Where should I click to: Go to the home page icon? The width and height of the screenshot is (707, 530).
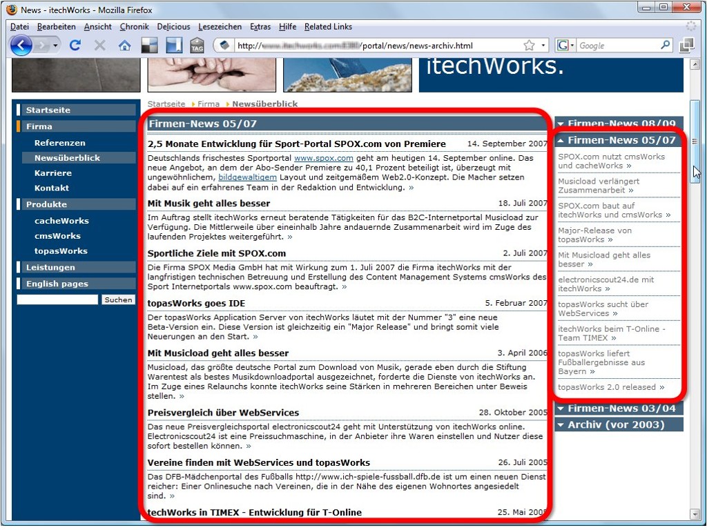tap(124, 45)
